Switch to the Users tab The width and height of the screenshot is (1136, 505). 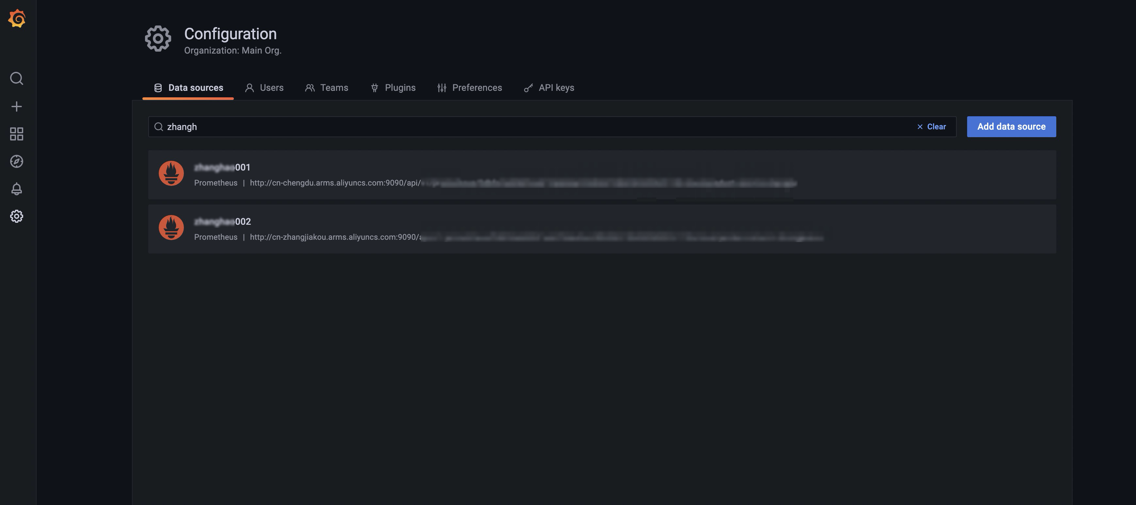[x=264, y=88]
